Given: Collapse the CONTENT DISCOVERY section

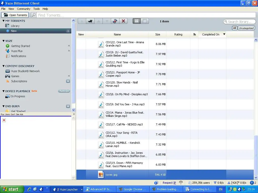Looking at the screenshot, I should [4, 66].
